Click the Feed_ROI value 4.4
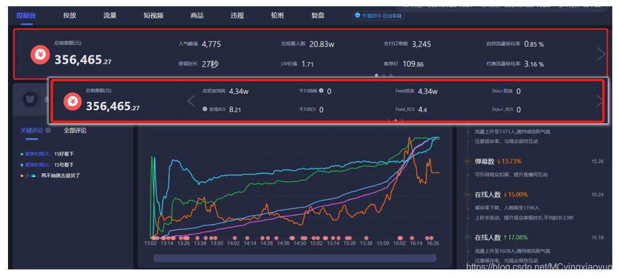618x278 pixels. tap(423, 109)
